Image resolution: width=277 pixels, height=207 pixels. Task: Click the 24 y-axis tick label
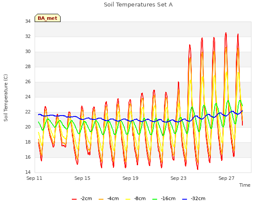tap(28, 97)
